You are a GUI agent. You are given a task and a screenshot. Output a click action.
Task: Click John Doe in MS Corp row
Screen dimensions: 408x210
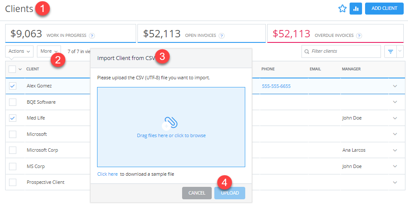(352, 166)
